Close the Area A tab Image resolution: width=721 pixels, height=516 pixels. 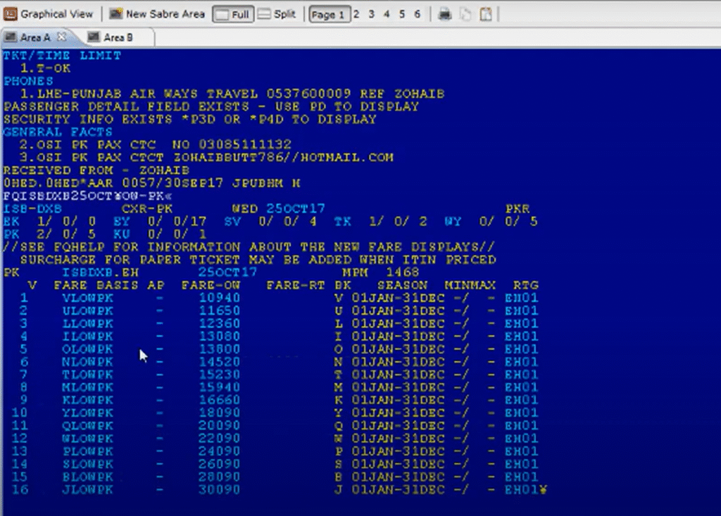(x=62, y=37)
